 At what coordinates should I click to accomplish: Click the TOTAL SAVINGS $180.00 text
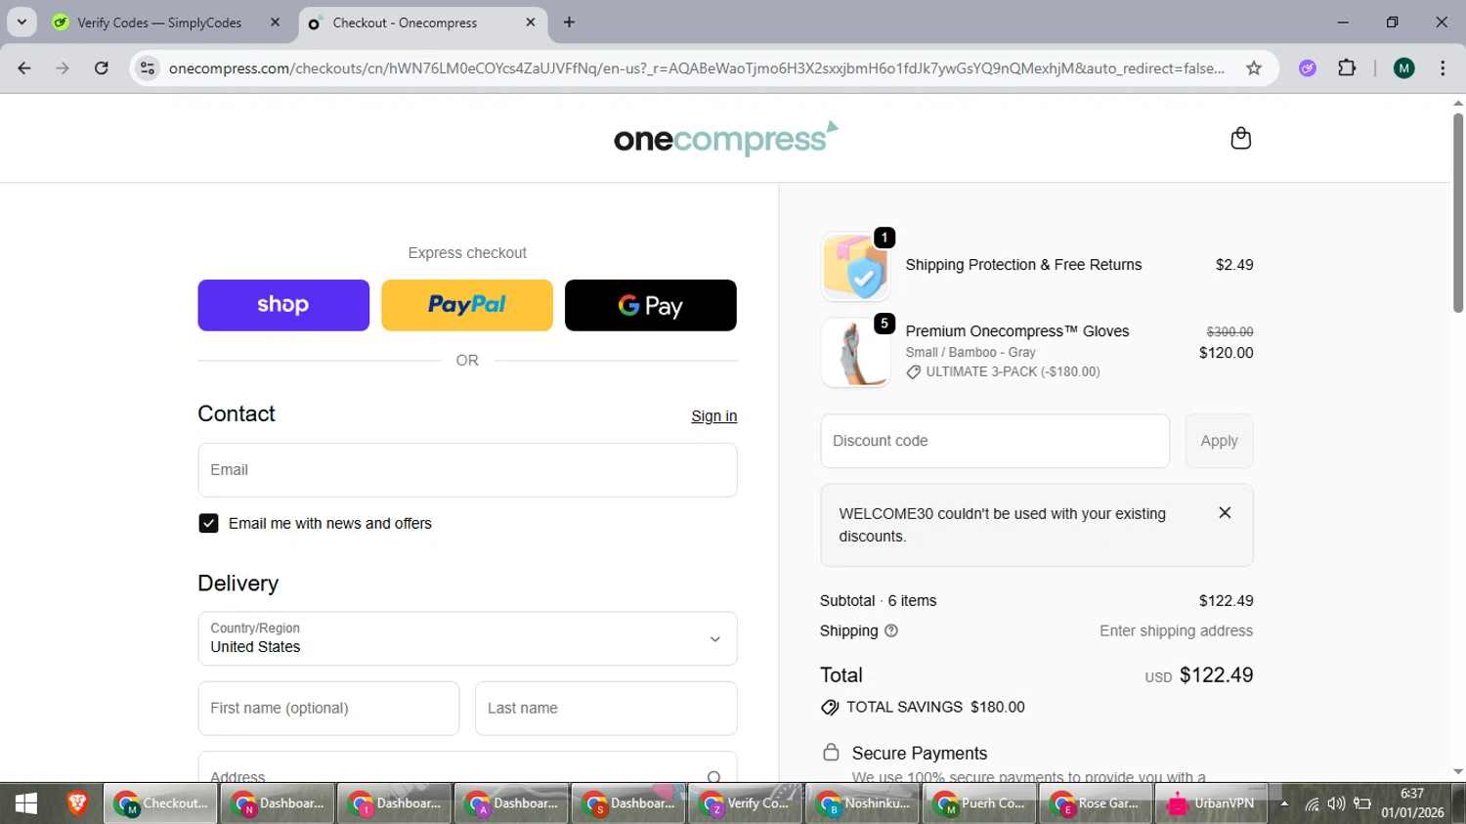coord(935,708)
